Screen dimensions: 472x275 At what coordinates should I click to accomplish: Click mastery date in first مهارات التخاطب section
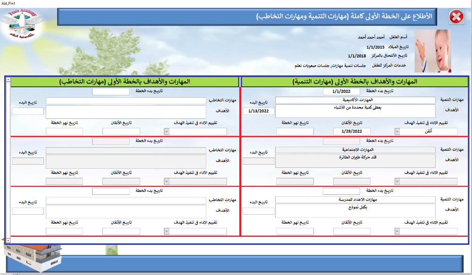[121, 132]
